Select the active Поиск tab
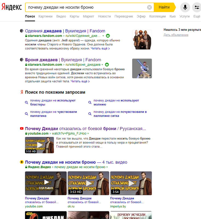 [30, 16]
